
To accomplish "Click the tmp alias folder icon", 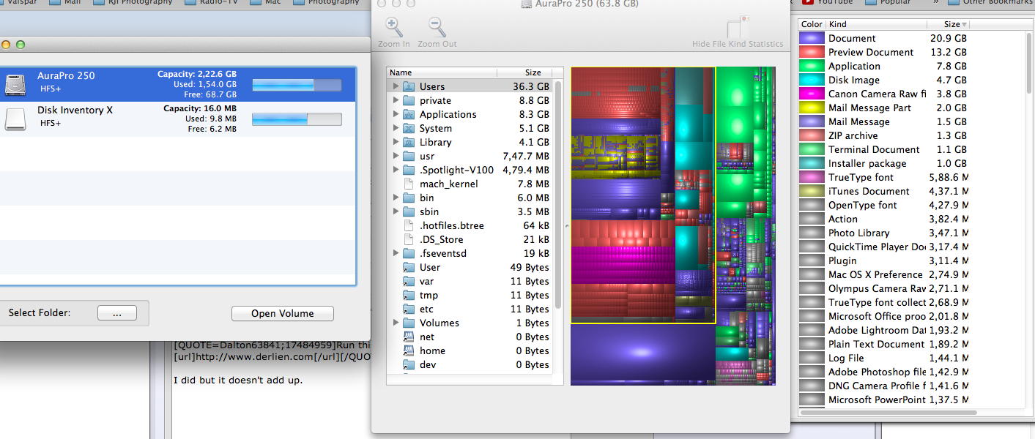I will 409,295.
